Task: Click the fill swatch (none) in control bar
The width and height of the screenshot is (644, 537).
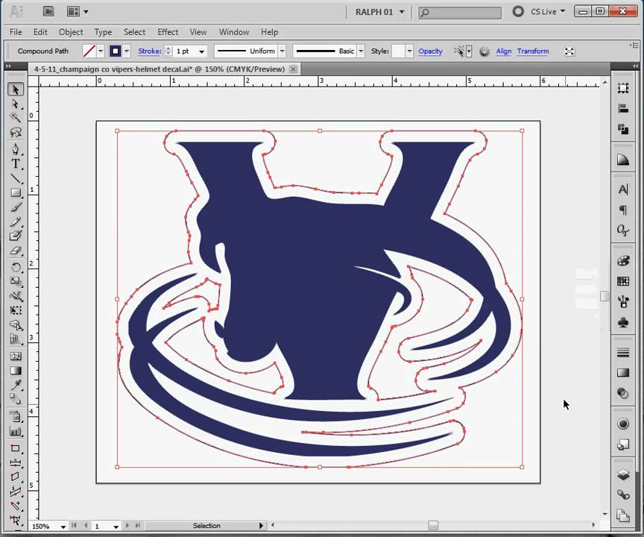Action: (89, 51)
